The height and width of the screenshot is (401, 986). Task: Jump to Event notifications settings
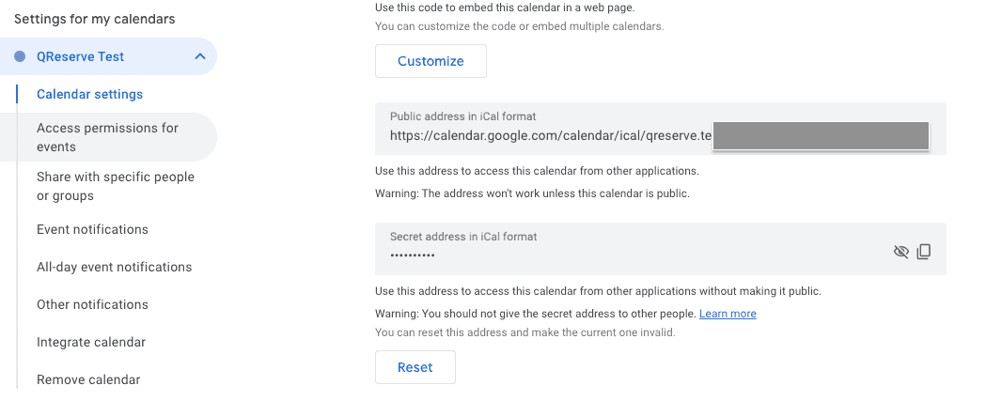tap(92, 229)
